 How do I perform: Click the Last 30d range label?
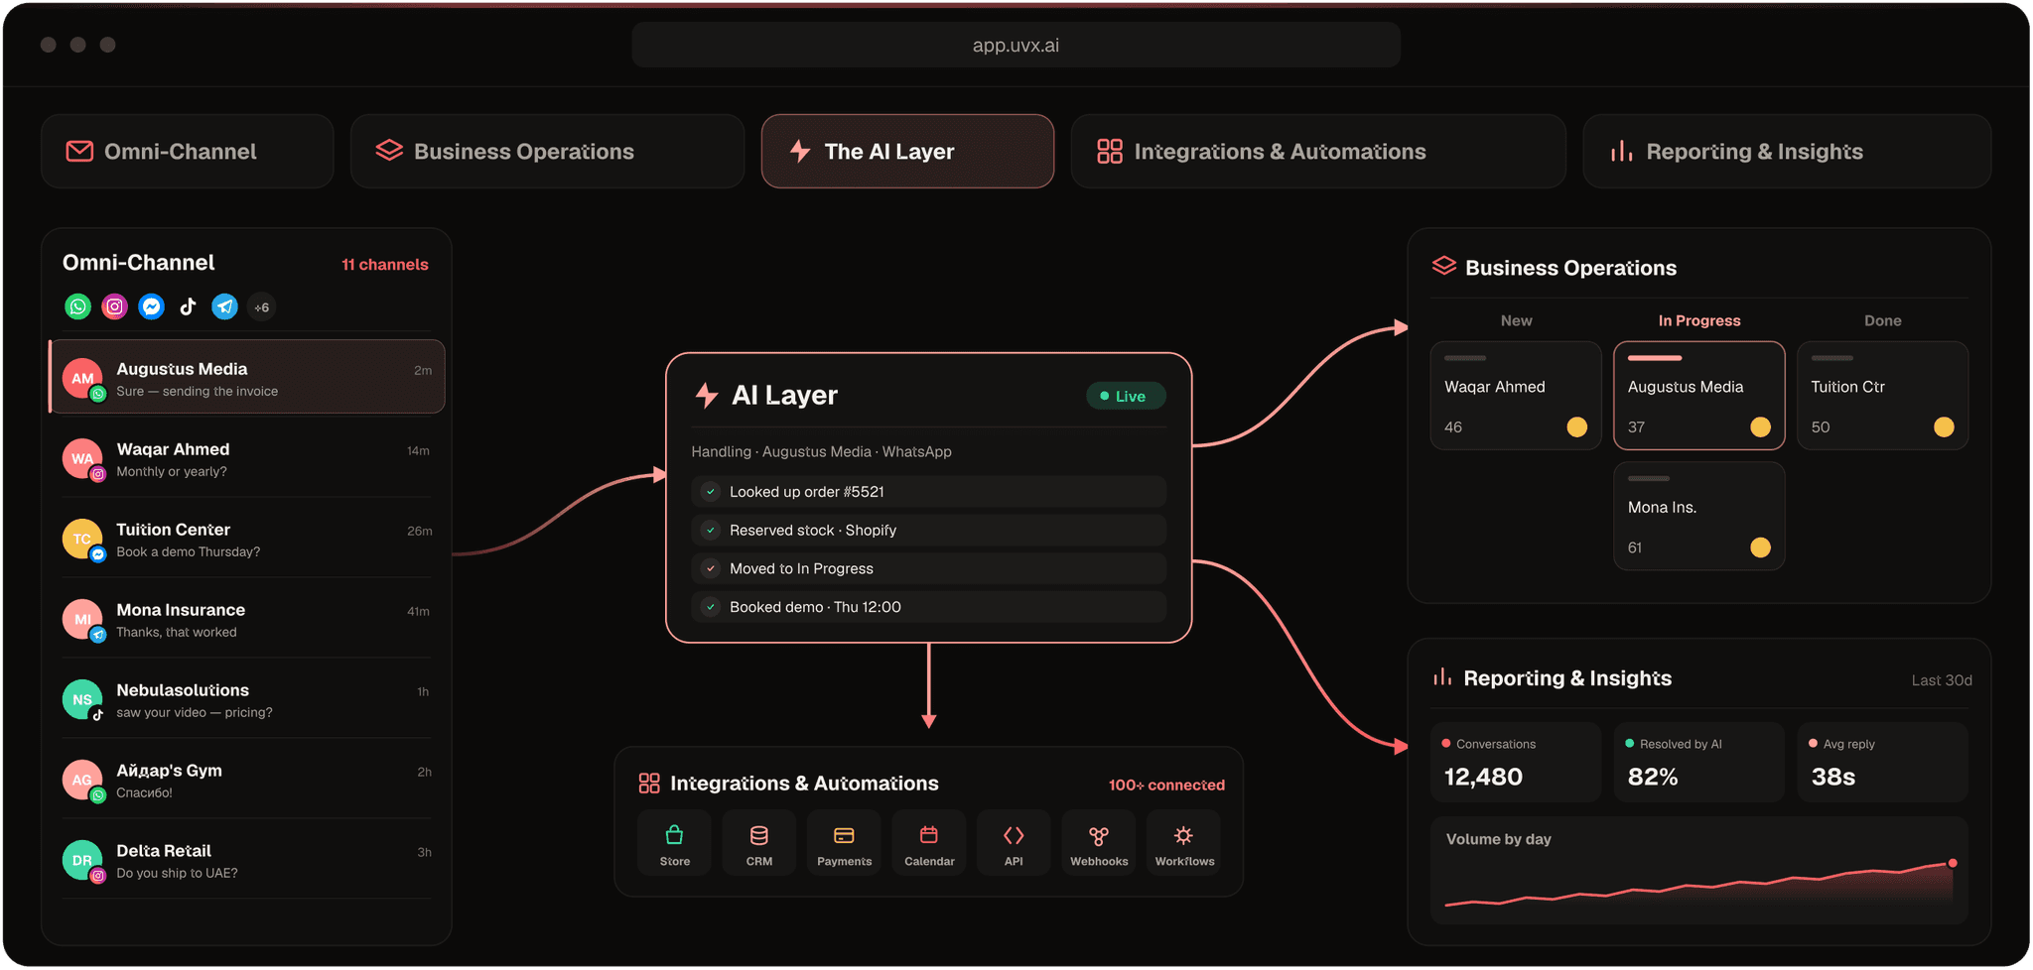(x=1942, y=680)
